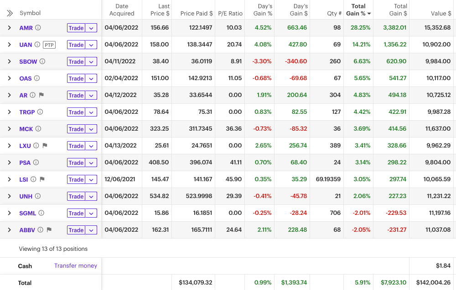Click the flag icon beside AR
456x290 pixels.
(x=41, y=95)
